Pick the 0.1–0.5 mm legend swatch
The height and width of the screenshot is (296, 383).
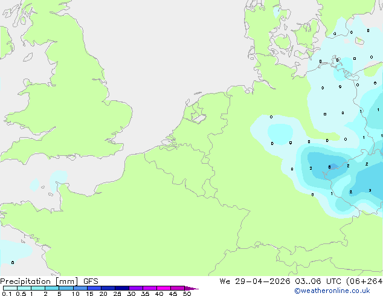point(10,288)
